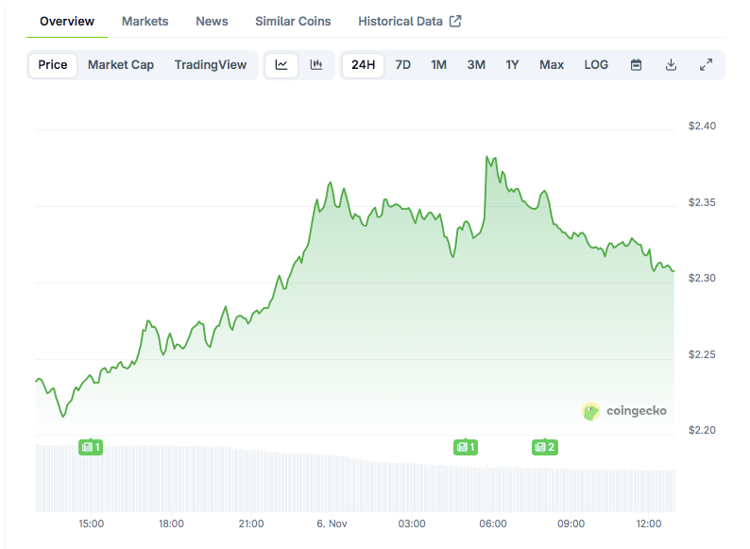The height and width of the screenshot is (549, 750).
Task: Show the 1Y price range
Action: (x=512, y=65)
